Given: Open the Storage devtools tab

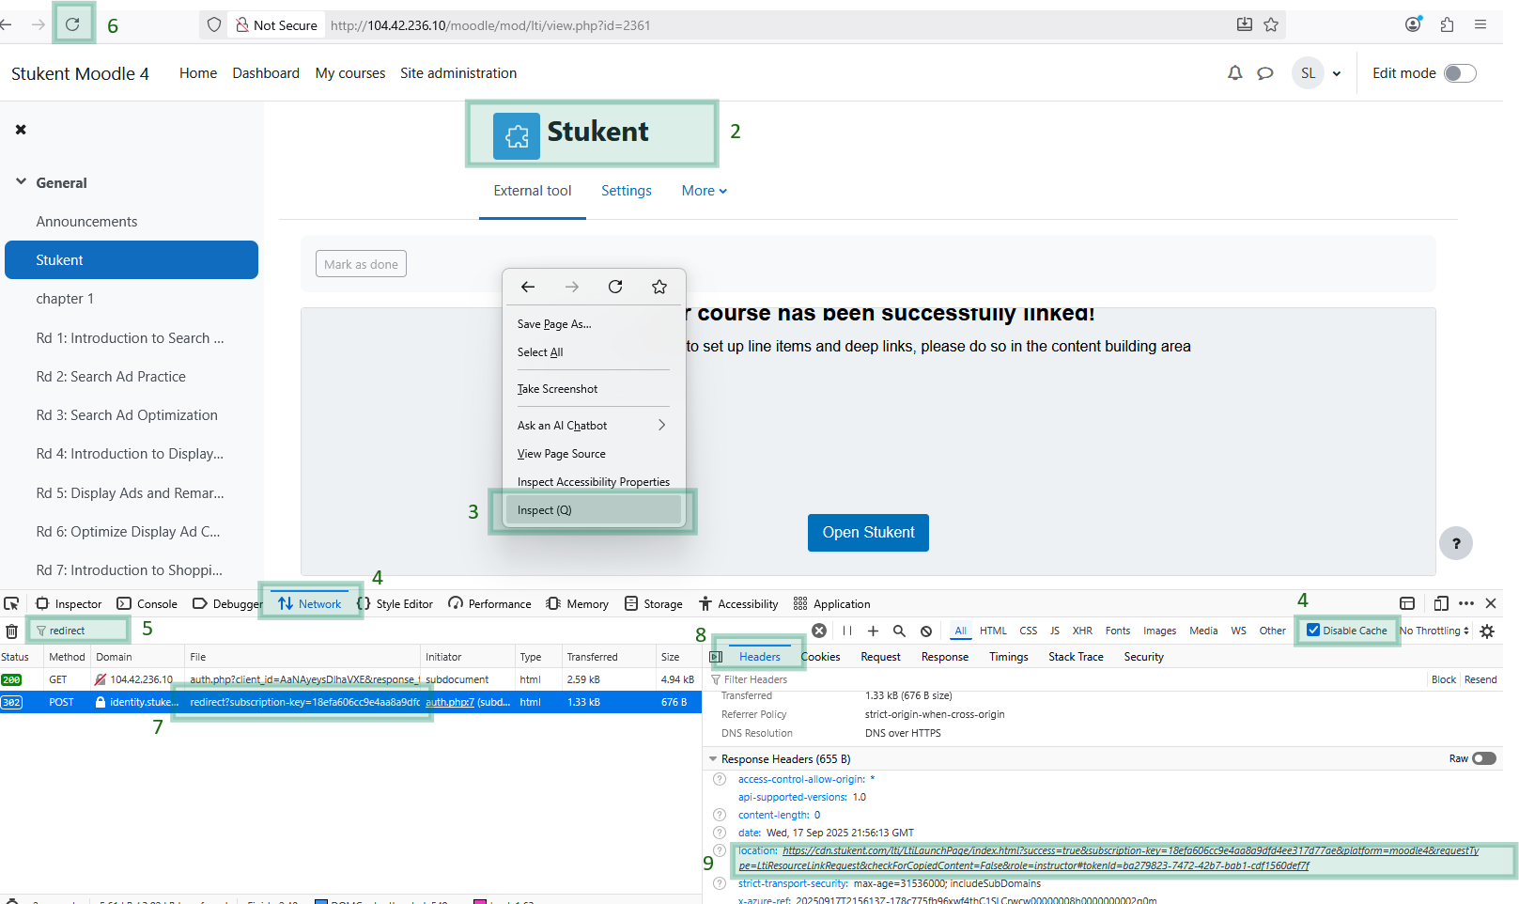Looking at the screenshot, I should coord(654,603).
